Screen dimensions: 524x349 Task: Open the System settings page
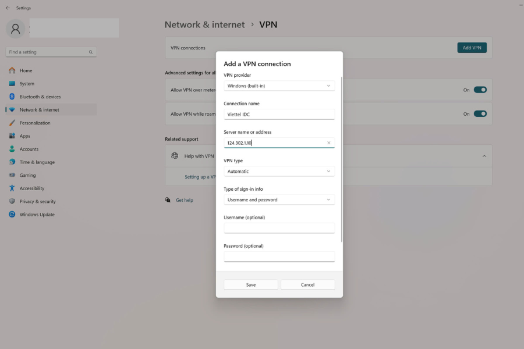[x=27, y=84]
